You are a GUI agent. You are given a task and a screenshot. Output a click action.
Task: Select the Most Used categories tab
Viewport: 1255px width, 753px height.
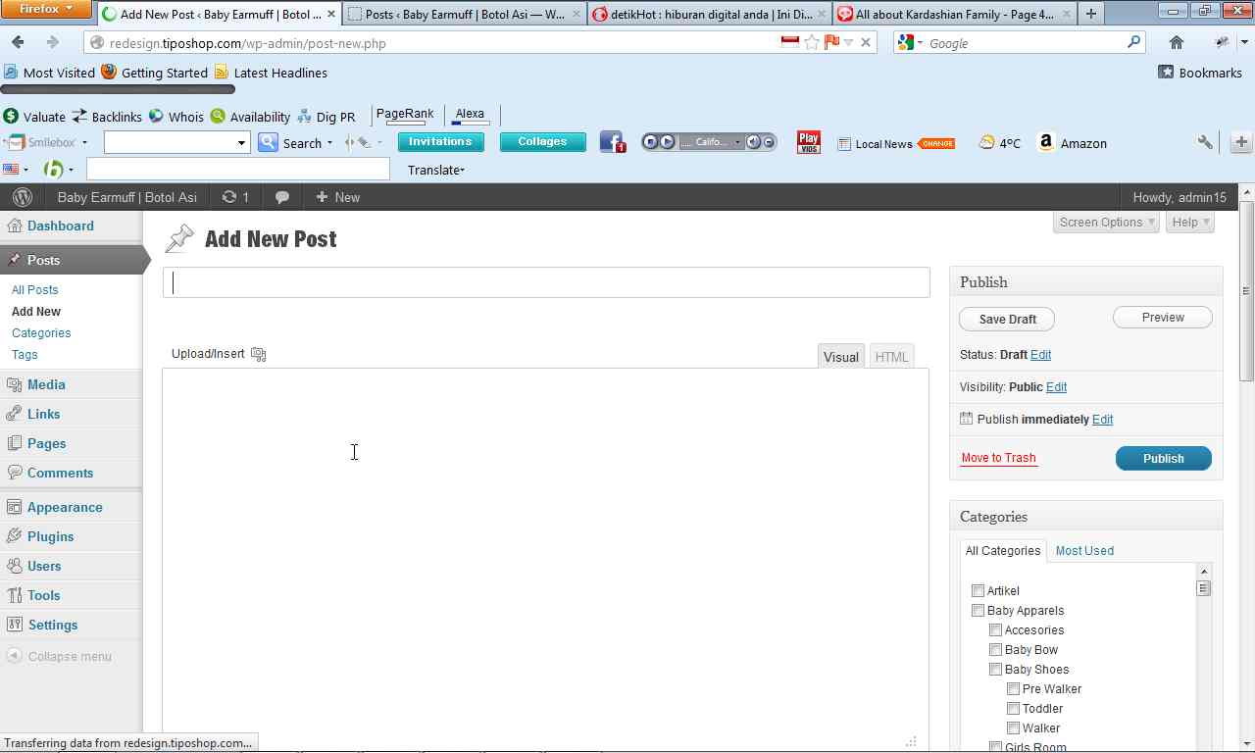[1084, 551]
